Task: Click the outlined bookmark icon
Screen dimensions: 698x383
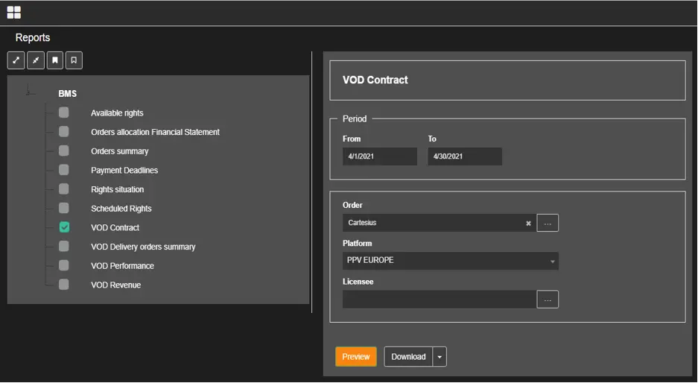Action: coord(74,60)
